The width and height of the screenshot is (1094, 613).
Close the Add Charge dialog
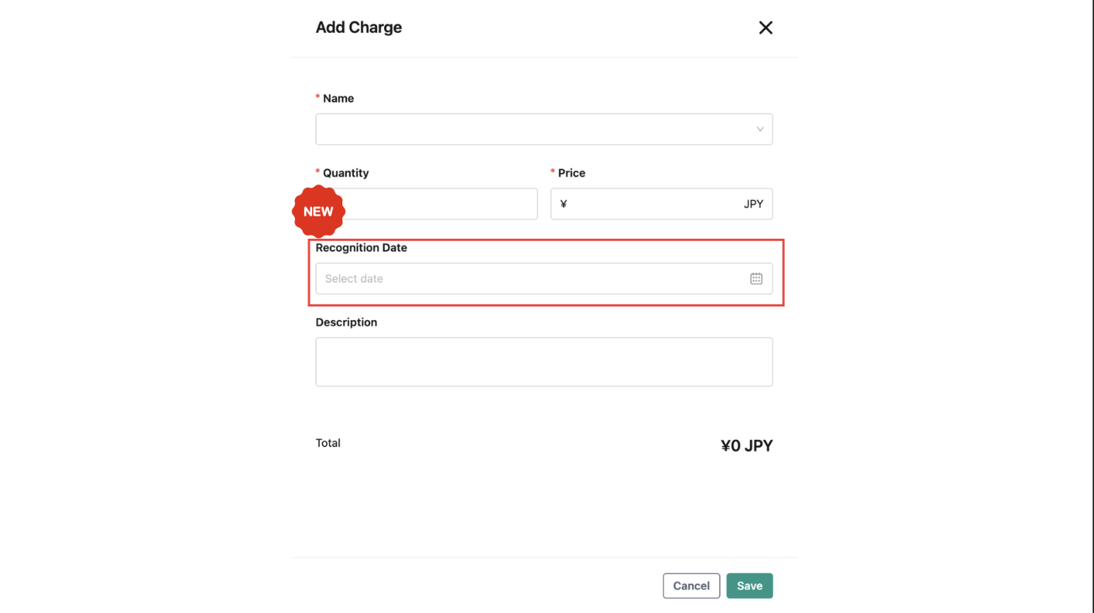pyautogui.click(x=765, y=27)
